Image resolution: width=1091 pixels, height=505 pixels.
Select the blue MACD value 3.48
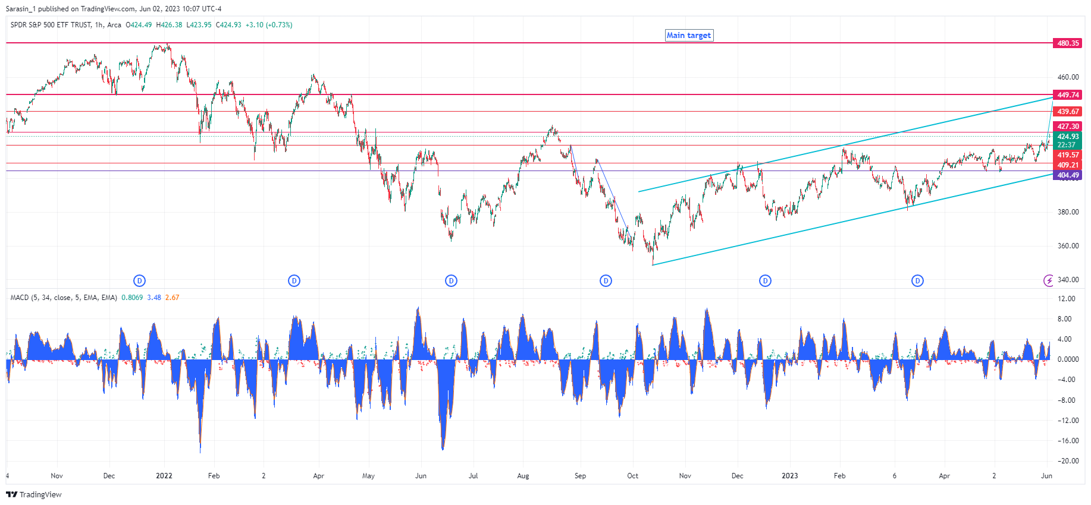pos(154,298)
